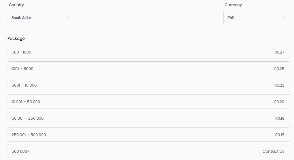Choose the 250 001 - 500 000 package
The image size is (294, 160).
point(149,135)
